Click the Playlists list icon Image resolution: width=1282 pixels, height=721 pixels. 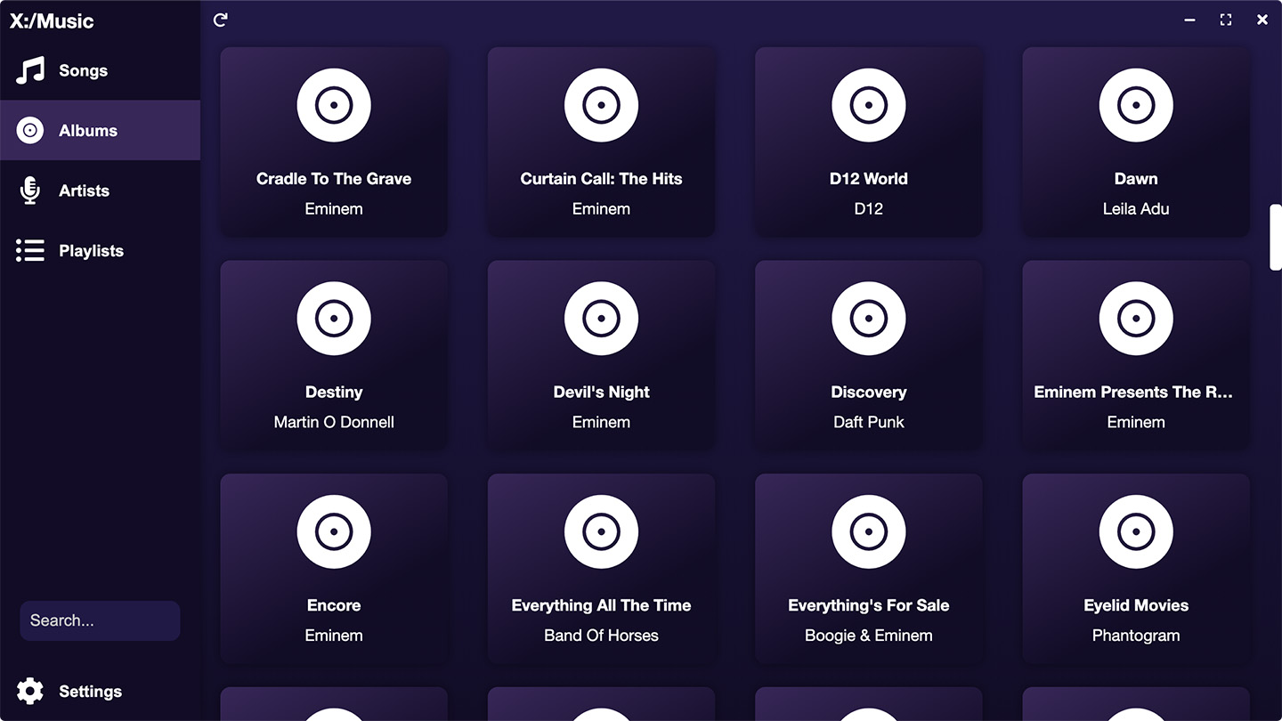(30, 251)
